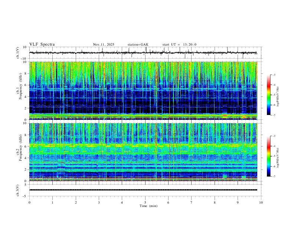Click the log(PSD) label of ch.2 color bar

click(278, 158)
